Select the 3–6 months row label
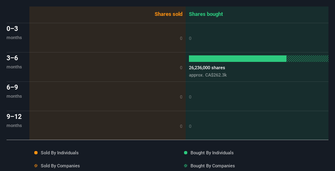 click(14, 62)
